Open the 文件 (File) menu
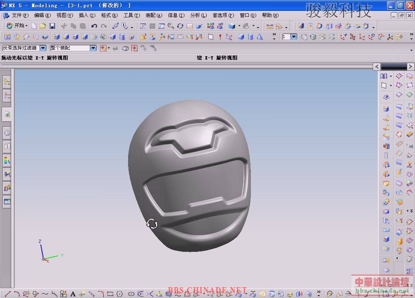The image size is (415, 298). 20,15
